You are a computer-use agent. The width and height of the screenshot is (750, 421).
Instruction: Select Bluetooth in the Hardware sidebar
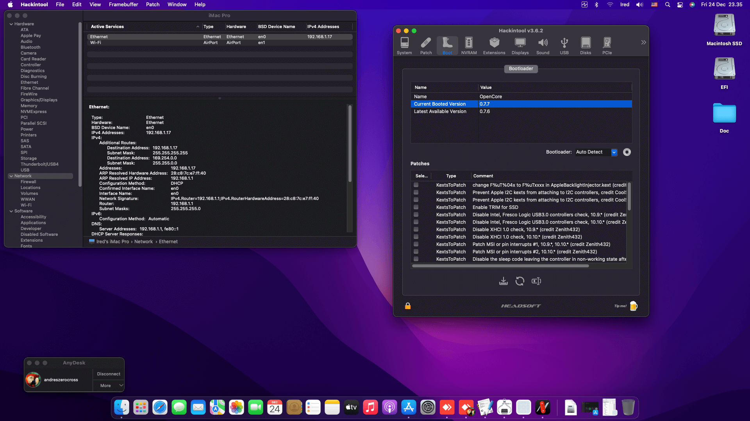click(30, 48)
